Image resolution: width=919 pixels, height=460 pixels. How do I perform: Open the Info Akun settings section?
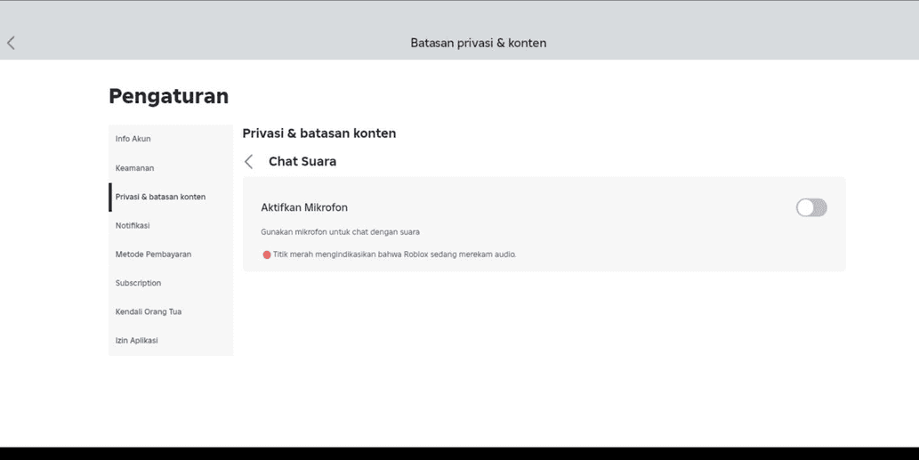(x=133, y=139)
